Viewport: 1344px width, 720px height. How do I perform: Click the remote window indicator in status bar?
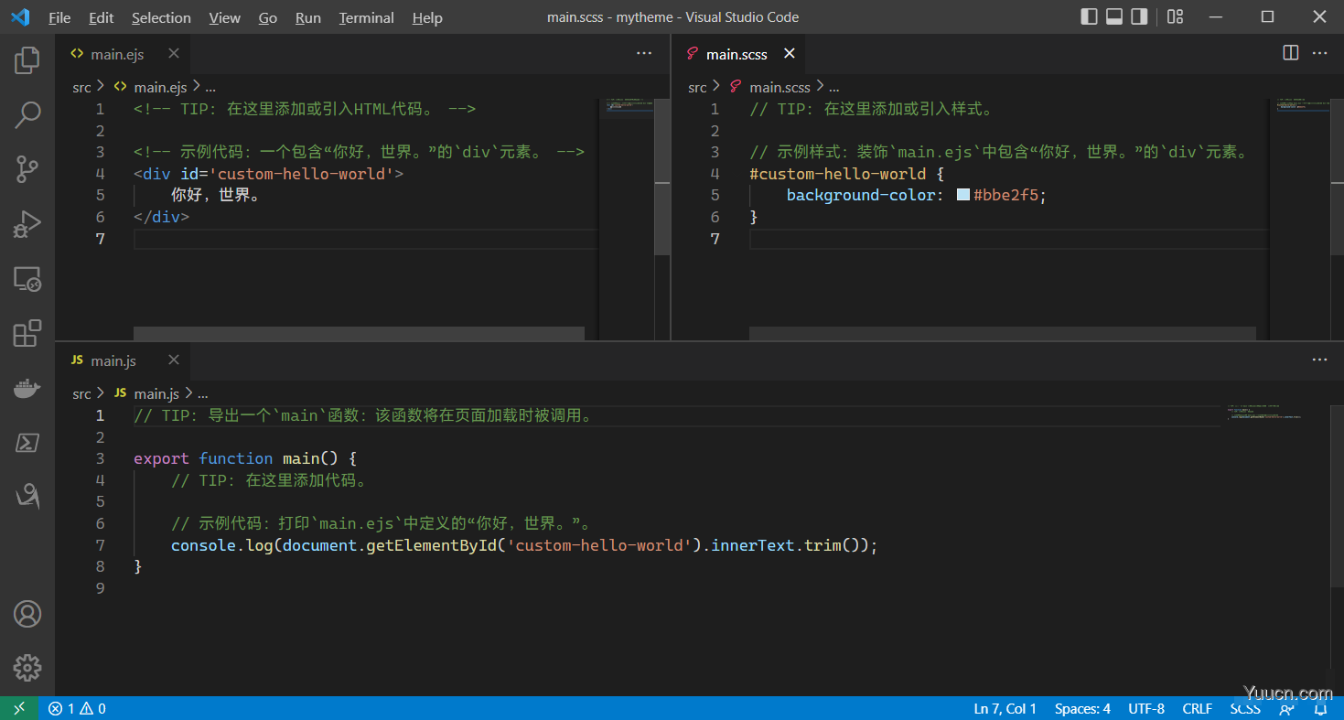coord(19,708)
